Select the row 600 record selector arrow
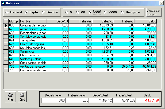Image resolution: width=165 pixels, height=109 pixels. (x=6, y=25)
